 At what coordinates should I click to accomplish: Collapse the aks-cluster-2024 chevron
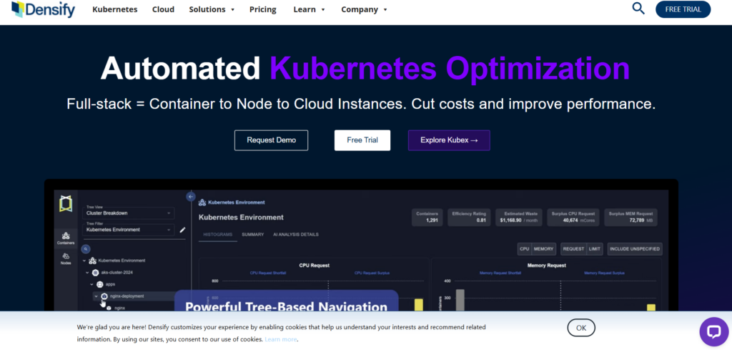(87, 273)
